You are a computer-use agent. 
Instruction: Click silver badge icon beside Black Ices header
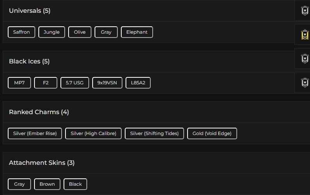pyautogui.click(x=305, y=58)
